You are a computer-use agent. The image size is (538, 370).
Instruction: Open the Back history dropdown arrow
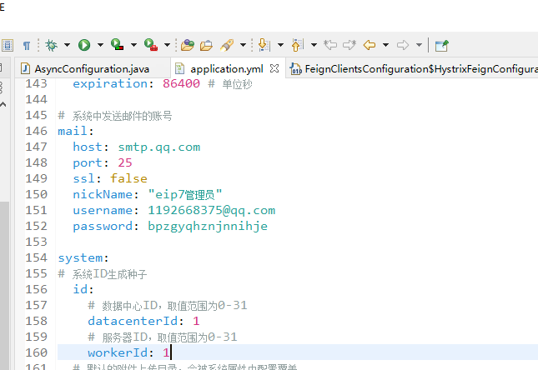(385, 45)
